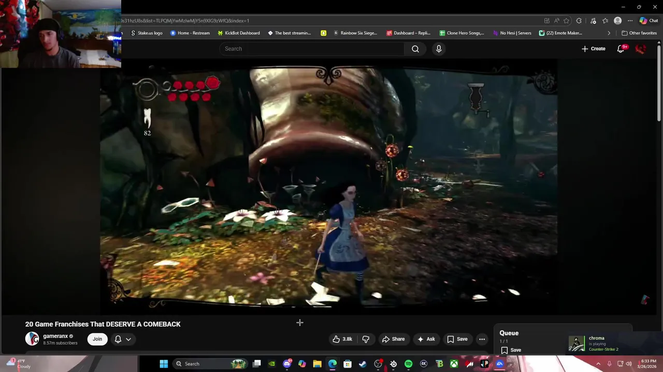Open the three-dot more actions menu
Image resolution: width=663 pixels, height=372 pixels.
coord(482,339)
